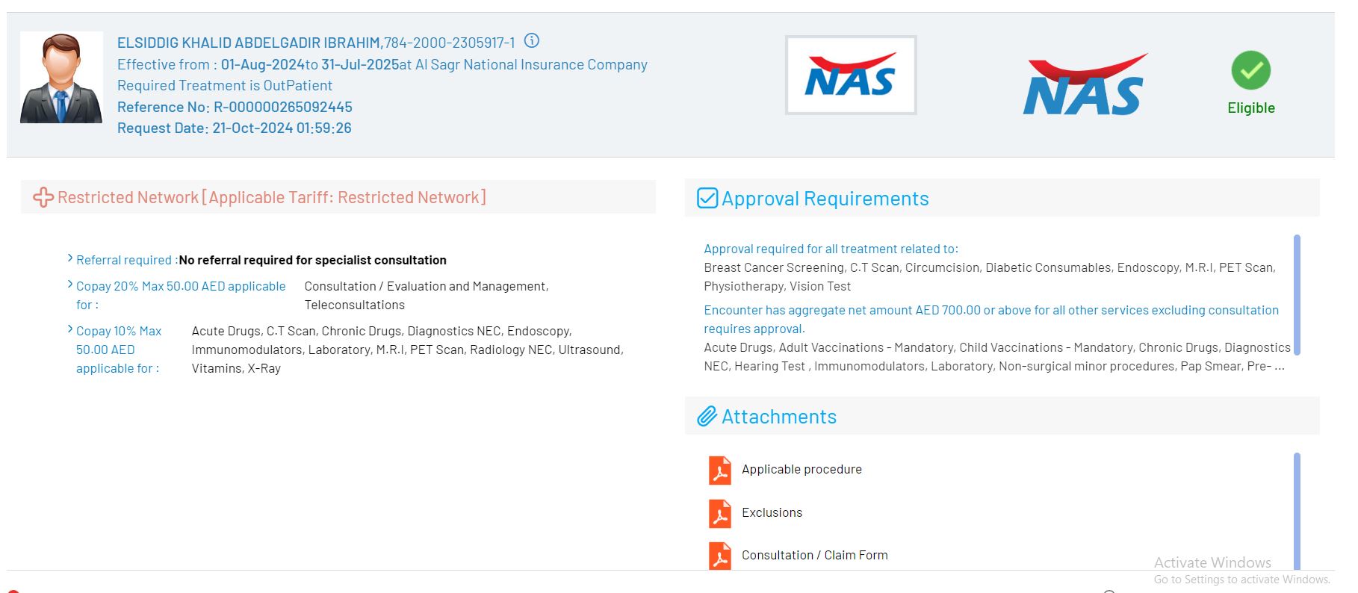Expand the Referral required chevron
1358x593 pixels.
[70, 258]
